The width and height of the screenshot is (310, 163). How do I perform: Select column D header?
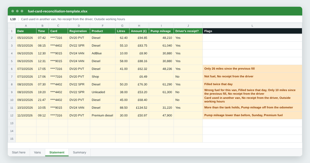pyautogui.click(x=79, y=26)
